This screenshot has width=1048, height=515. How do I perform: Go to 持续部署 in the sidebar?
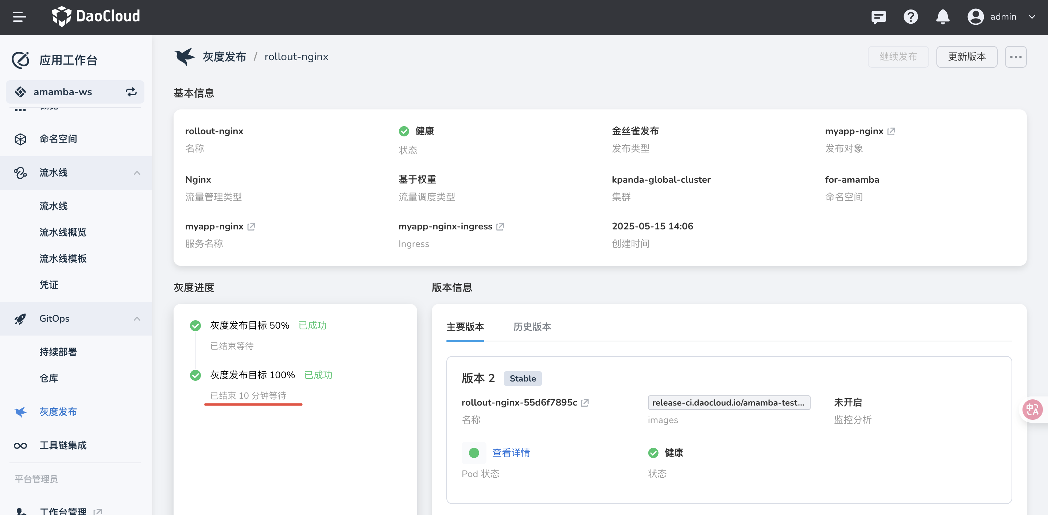pos(58,352)
